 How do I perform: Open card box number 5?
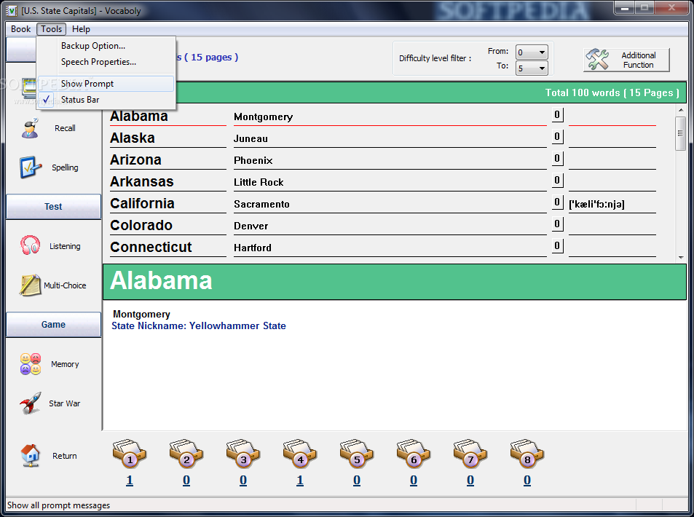pyautogui.click(x=357, y=454)
